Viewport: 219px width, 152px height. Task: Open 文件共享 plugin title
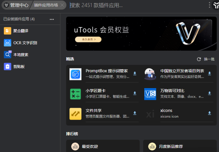(x=94, y=111)
